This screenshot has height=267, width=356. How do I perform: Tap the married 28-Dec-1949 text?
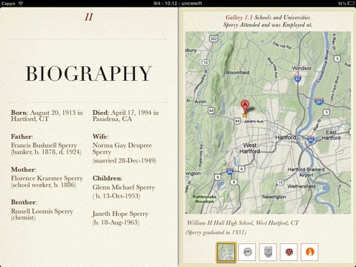tap(125, 161)
